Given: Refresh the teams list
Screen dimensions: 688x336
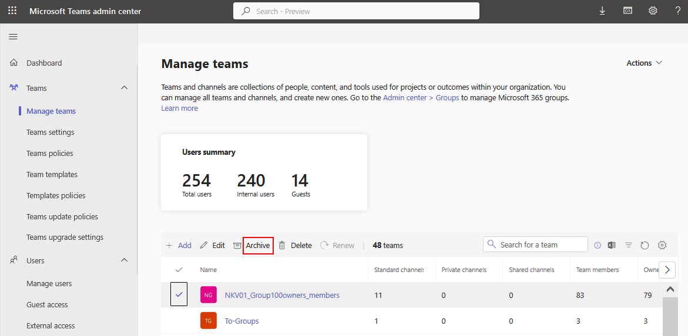Looking at the screenshot, I should coord(645,245).
